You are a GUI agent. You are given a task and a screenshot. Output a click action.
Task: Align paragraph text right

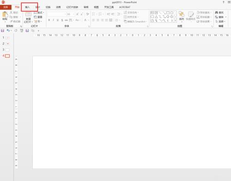click(x=102, y=20)
